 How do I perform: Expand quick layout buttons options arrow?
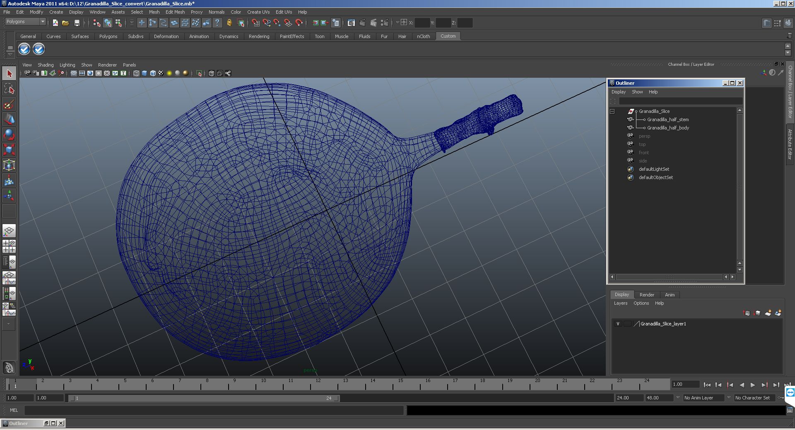coord(8,324)
